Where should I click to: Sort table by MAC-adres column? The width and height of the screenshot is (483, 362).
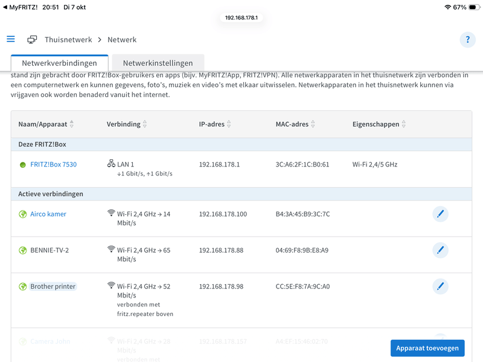click(x=313, y=124)
